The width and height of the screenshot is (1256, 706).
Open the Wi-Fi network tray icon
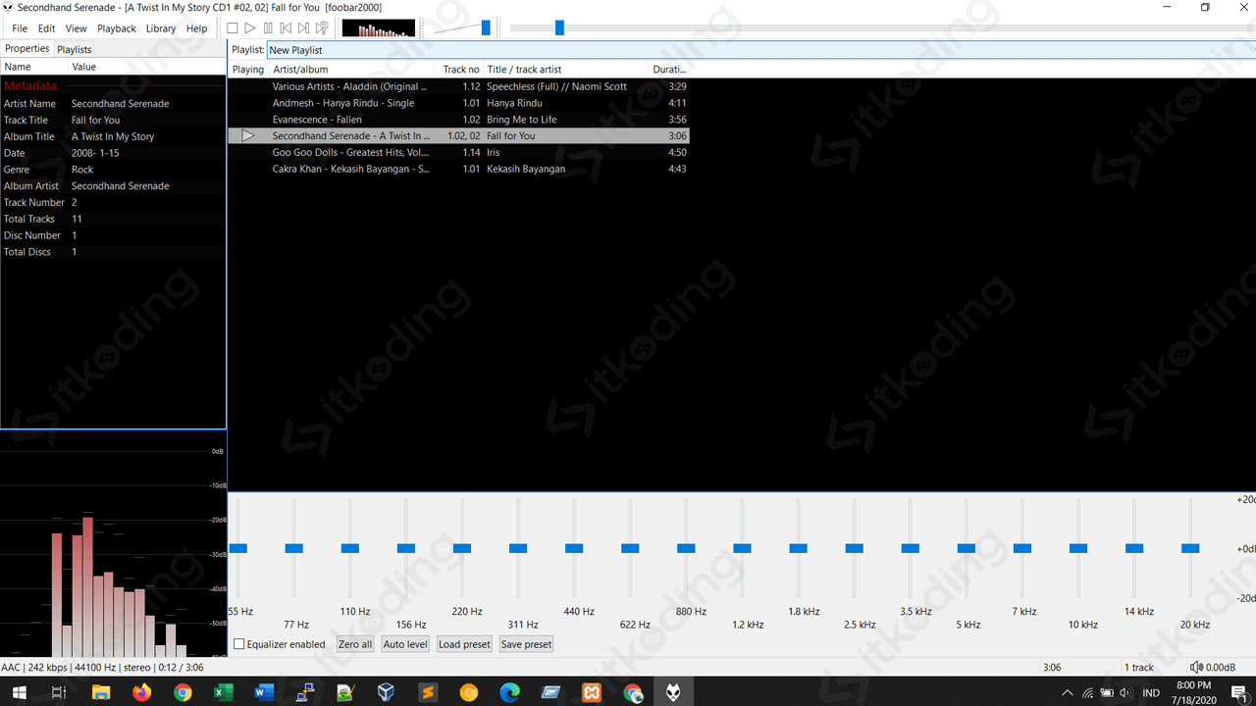tap(1087, 693)
